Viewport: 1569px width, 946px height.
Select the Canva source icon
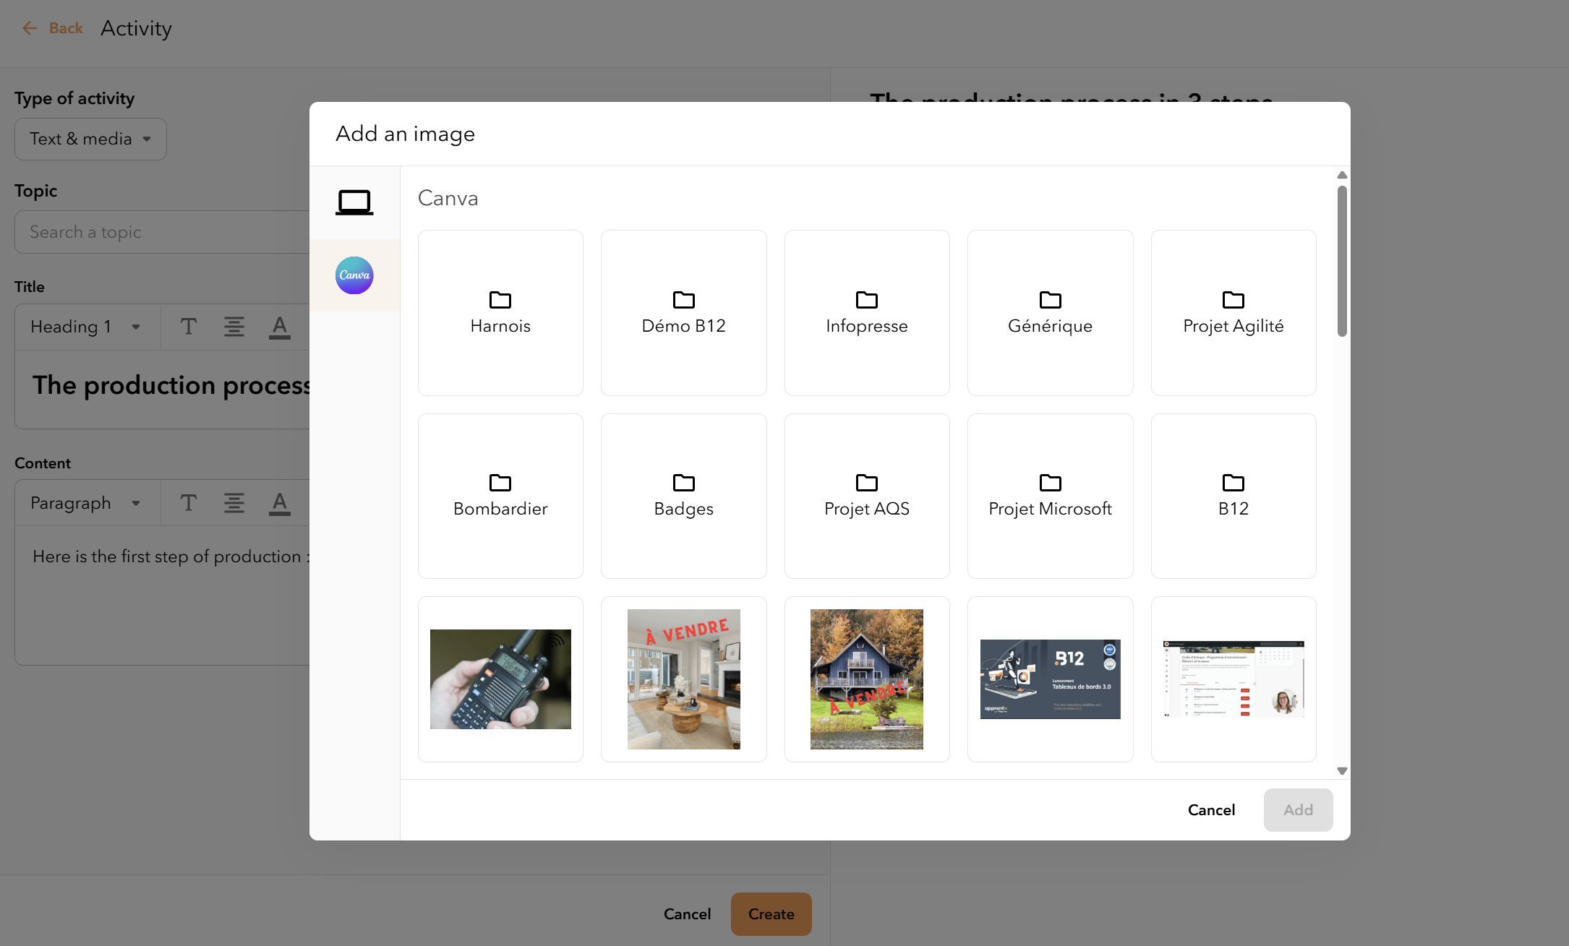click(x=354, y=275)
